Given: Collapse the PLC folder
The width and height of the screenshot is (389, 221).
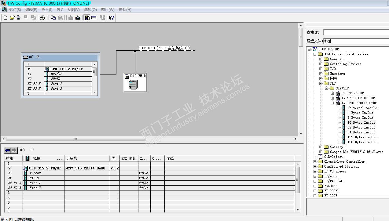Looking at the screenshot, I should [321, 83].
